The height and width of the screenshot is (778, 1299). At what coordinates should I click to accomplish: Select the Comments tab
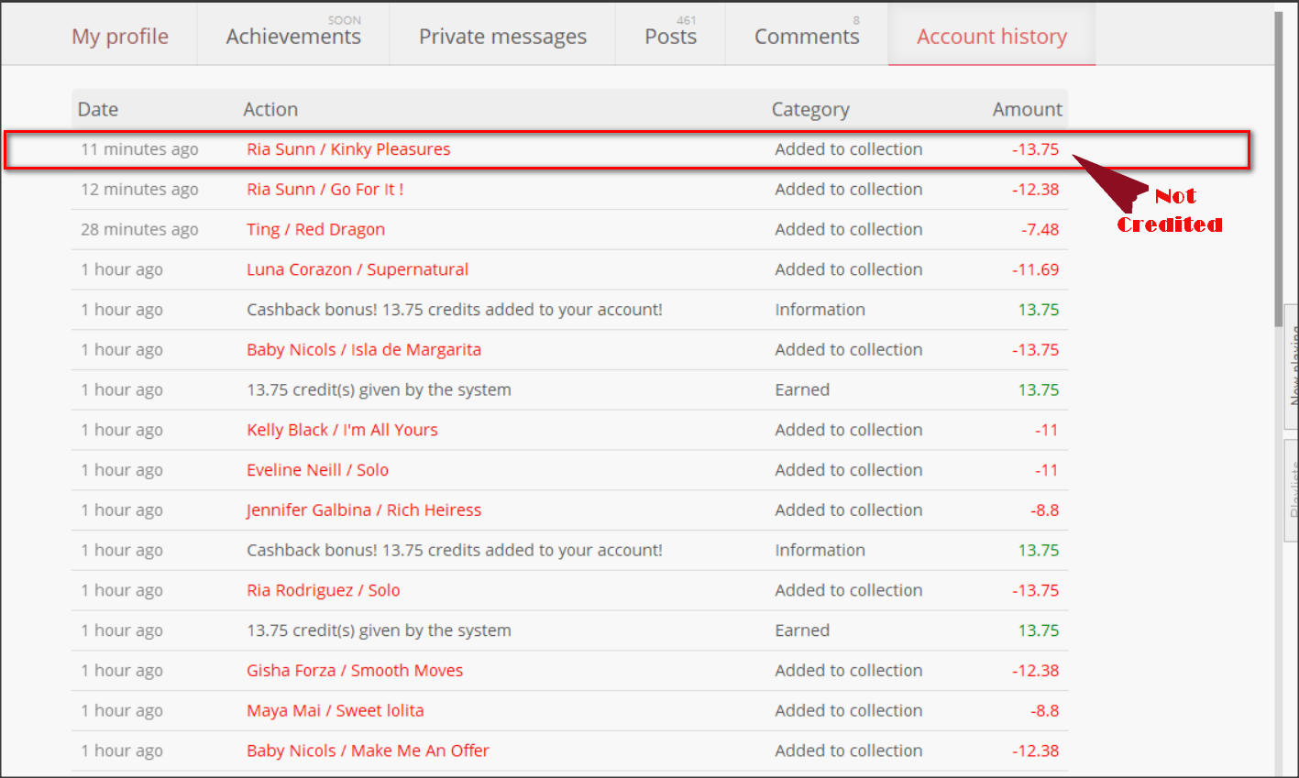807,37
